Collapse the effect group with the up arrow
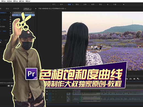Screen dimensions: 143x107 11,15
